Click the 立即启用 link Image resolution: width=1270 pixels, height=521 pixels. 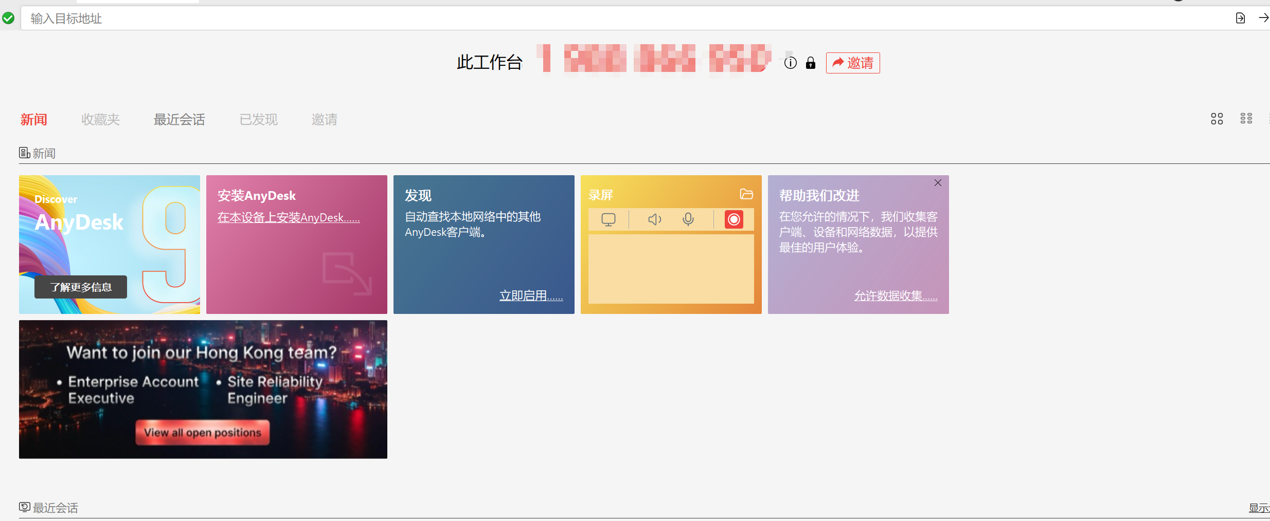[x=531, y=296]
